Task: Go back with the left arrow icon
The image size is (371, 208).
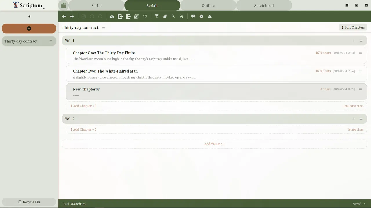Action: pyautogui.click(x=64, y=16)
